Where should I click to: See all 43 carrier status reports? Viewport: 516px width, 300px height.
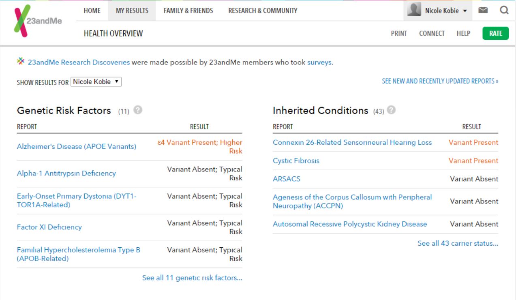[458, 243]
